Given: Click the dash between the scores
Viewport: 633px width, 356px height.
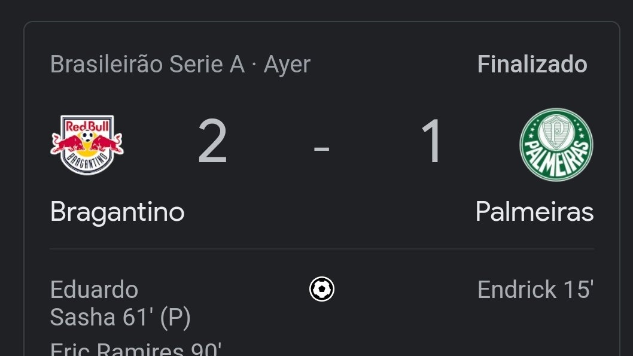Looking at the screenshot, I should (322, 149).
